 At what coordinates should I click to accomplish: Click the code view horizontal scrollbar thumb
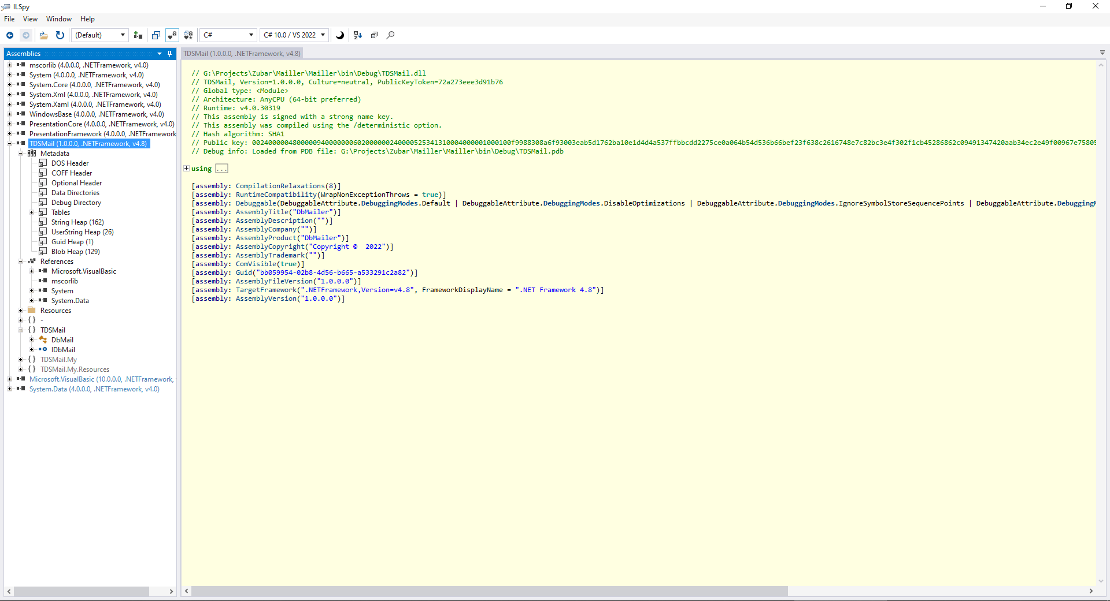click(x=490, y=591)
